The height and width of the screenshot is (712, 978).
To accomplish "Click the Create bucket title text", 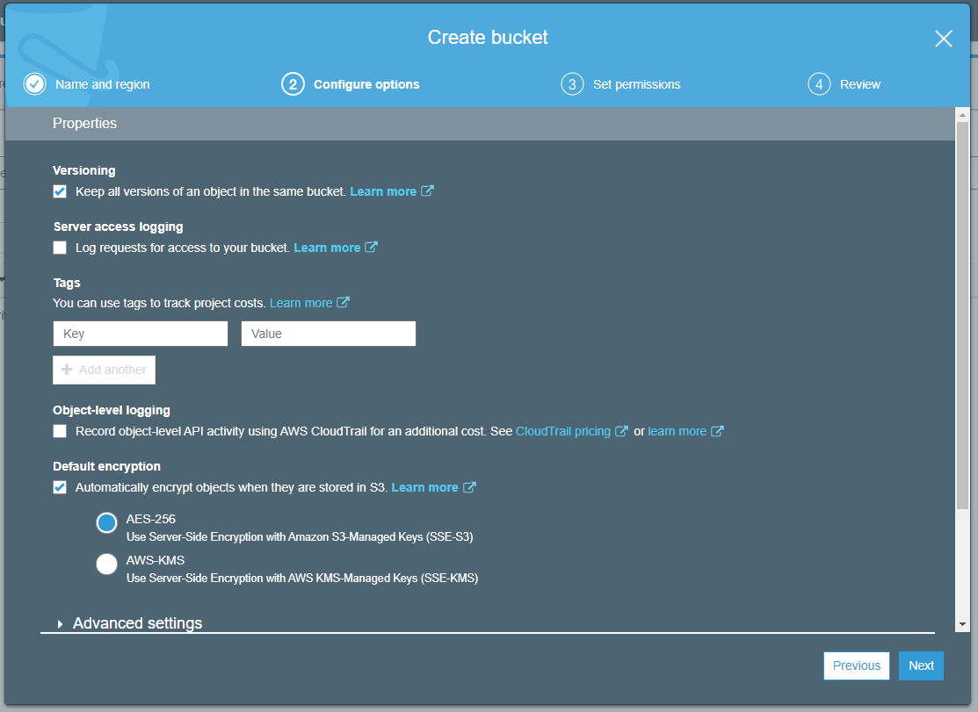I will (488, 38).
